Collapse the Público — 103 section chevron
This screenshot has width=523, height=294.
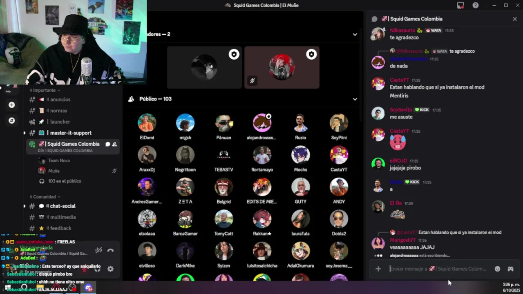pos(355,99)
